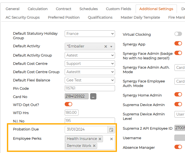Viewport: 185px width, 153px height.
Task: Click the Pin Code input field
Action: 90,88
